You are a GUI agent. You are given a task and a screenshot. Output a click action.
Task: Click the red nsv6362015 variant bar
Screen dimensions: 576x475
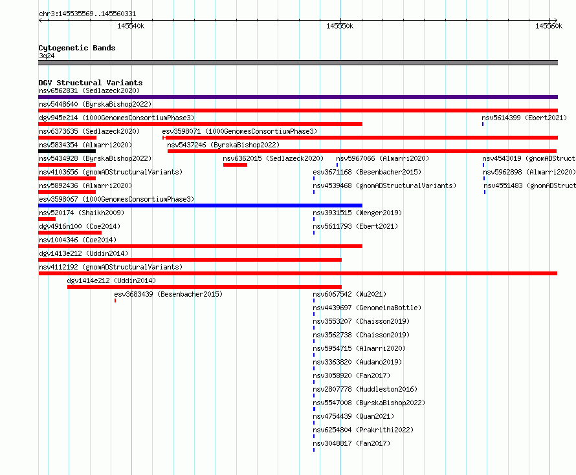pos(235,165)
